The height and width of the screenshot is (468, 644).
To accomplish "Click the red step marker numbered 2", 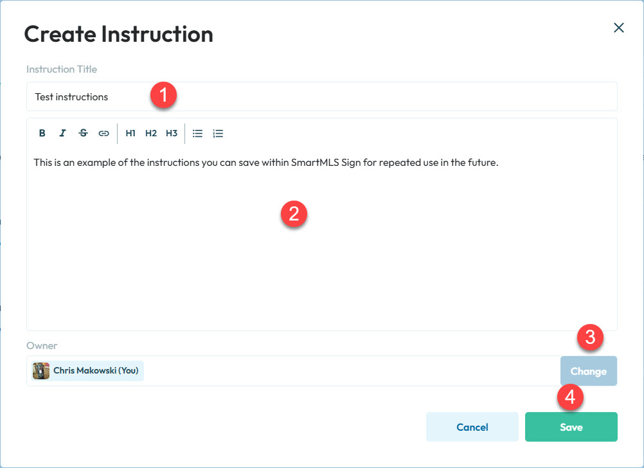I will click(294, 214).
